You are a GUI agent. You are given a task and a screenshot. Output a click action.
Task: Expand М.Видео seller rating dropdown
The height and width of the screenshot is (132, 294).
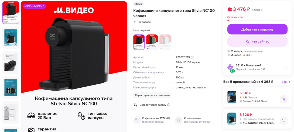(x=252, y=55)
